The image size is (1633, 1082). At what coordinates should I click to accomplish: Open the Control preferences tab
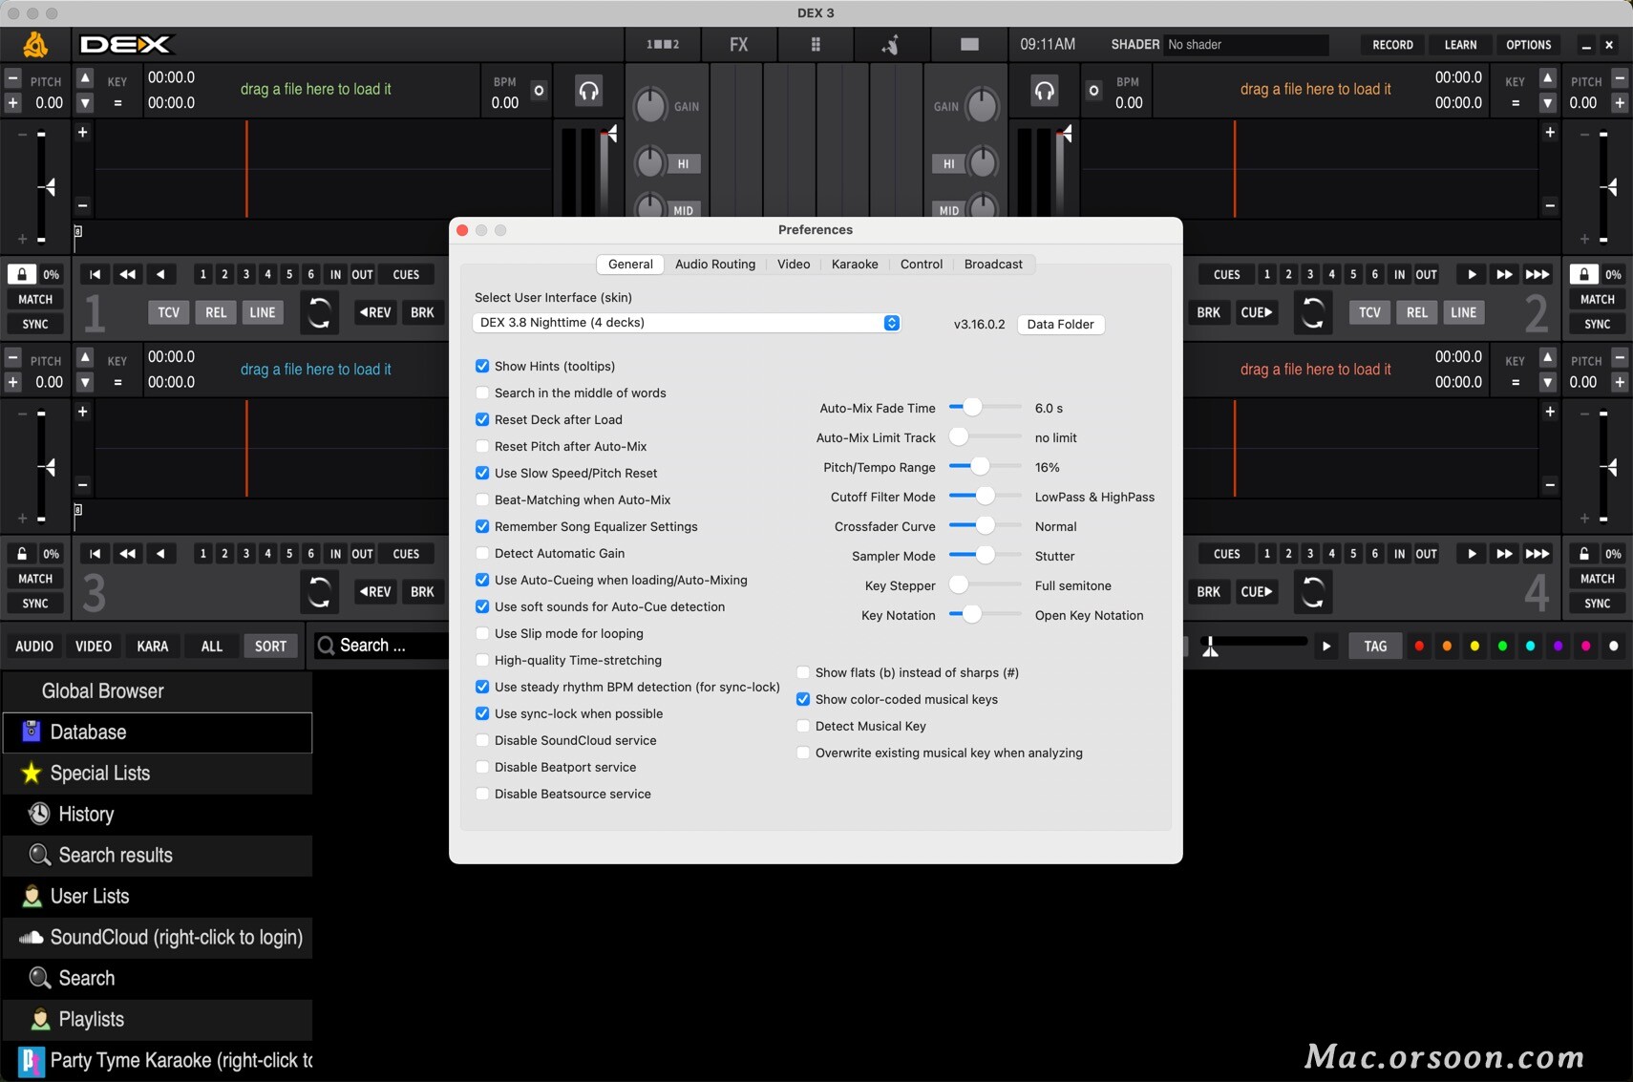[x=922, y=265]
